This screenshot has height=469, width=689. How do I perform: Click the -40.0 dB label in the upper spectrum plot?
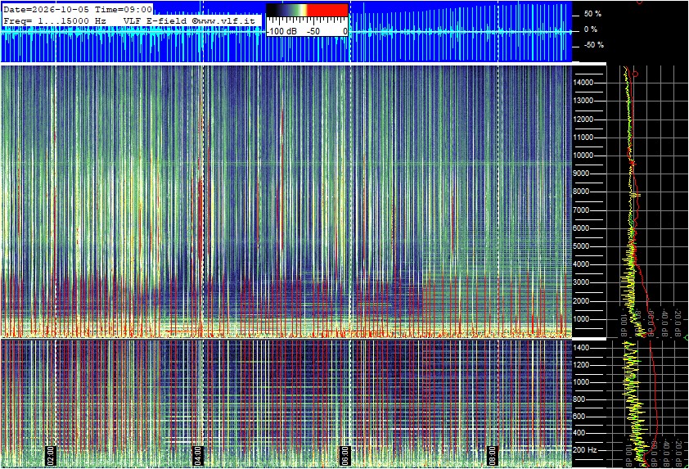pos(664,322)
